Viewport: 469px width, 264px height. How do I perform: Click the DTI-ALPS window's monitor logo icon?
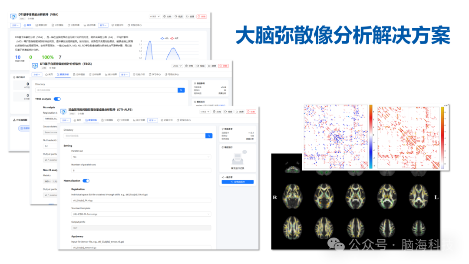click(x=63, y=112)
